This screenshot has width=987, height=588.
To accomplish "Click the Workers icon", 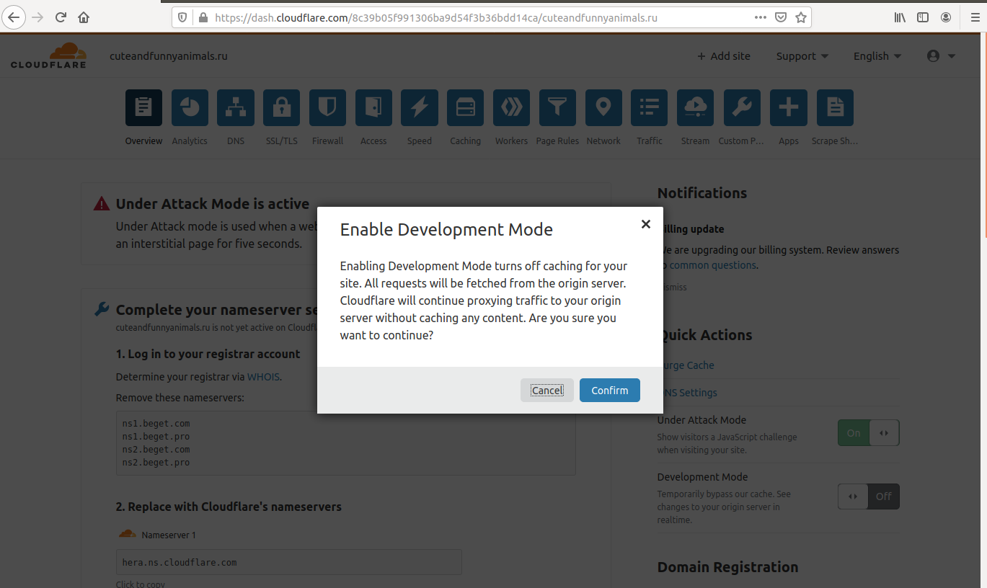I will [x=511, y=108].
